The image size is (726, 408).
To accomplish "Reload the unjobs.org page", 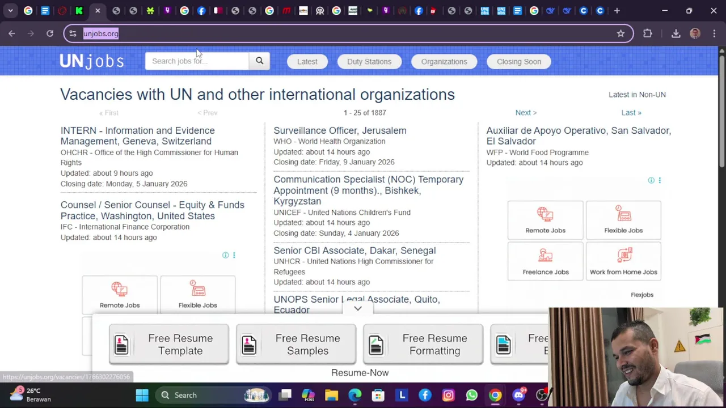I will [x=50, y=33].
